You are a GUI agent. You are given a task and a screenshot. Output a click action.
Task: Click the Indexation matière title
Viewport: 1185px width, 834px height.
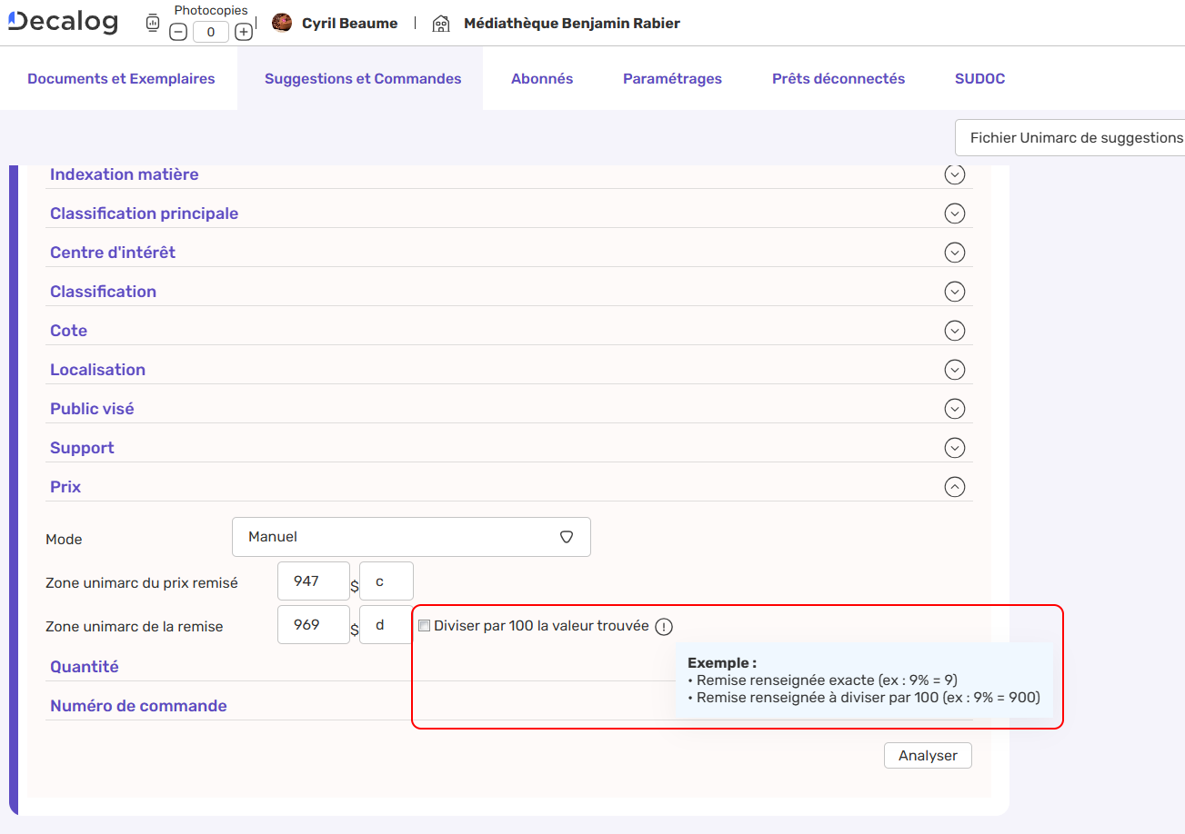coord(124,174)
